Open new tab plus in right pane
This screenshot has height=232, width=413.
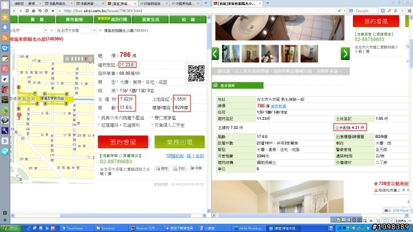268,3
